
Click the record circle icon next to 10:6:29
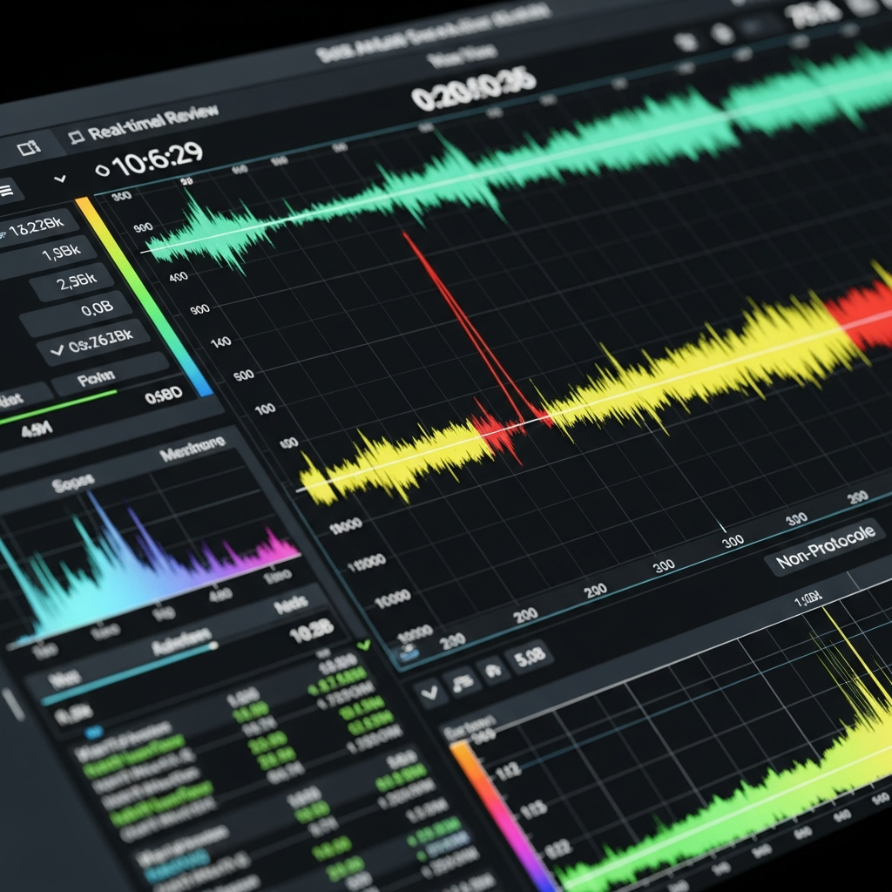(x=102, y=170)
